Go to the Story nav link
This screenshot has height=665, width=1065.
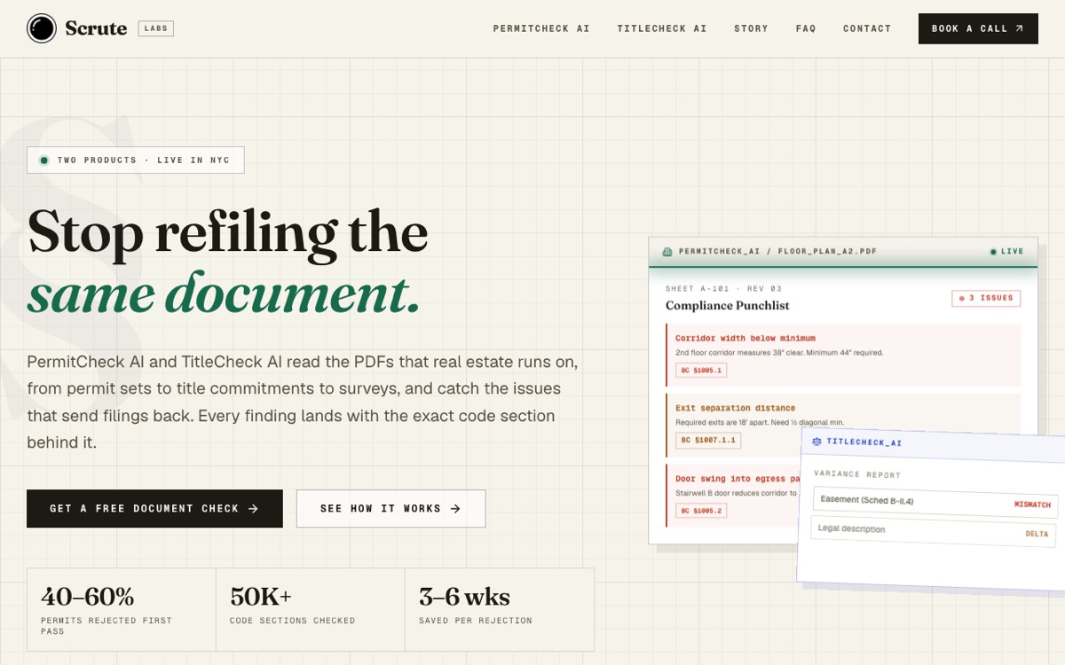tap(751, 28)
